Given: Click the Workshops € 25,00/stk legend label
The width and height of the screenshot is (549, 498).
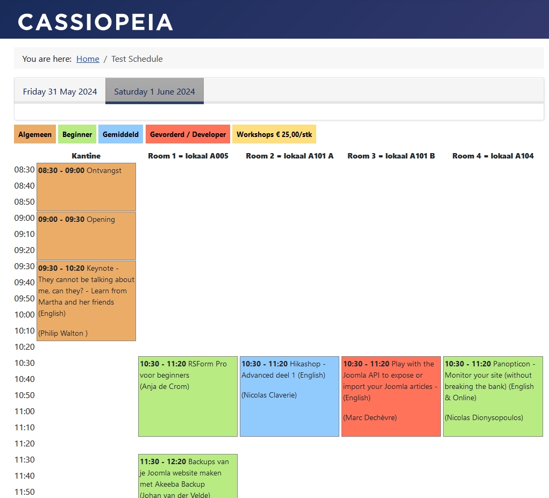Looking at the screenshot, I should coord(274,134).
